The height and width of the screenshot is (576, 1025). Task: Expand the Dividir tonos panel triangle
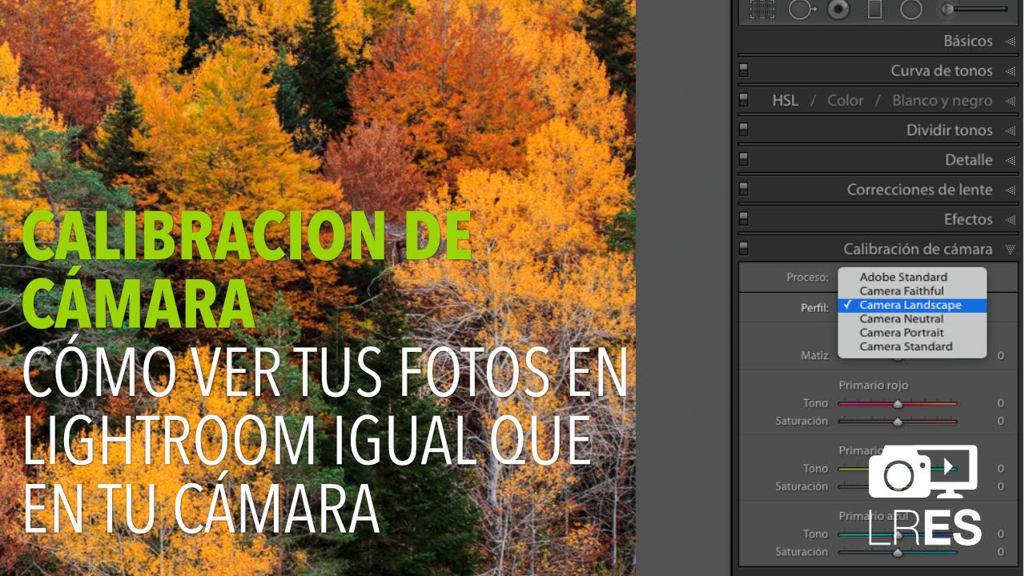(1009, 130)
